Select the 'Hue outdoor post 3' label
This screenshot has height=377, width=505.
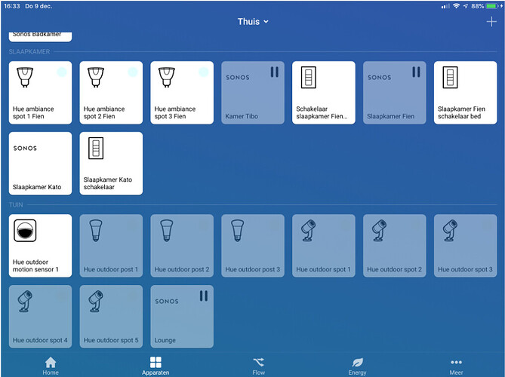(252, 270)
